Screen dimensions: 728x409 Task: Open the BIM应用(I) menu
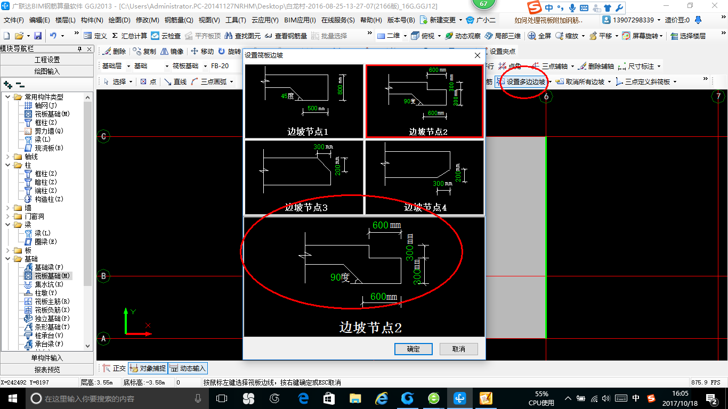[300, 20]
